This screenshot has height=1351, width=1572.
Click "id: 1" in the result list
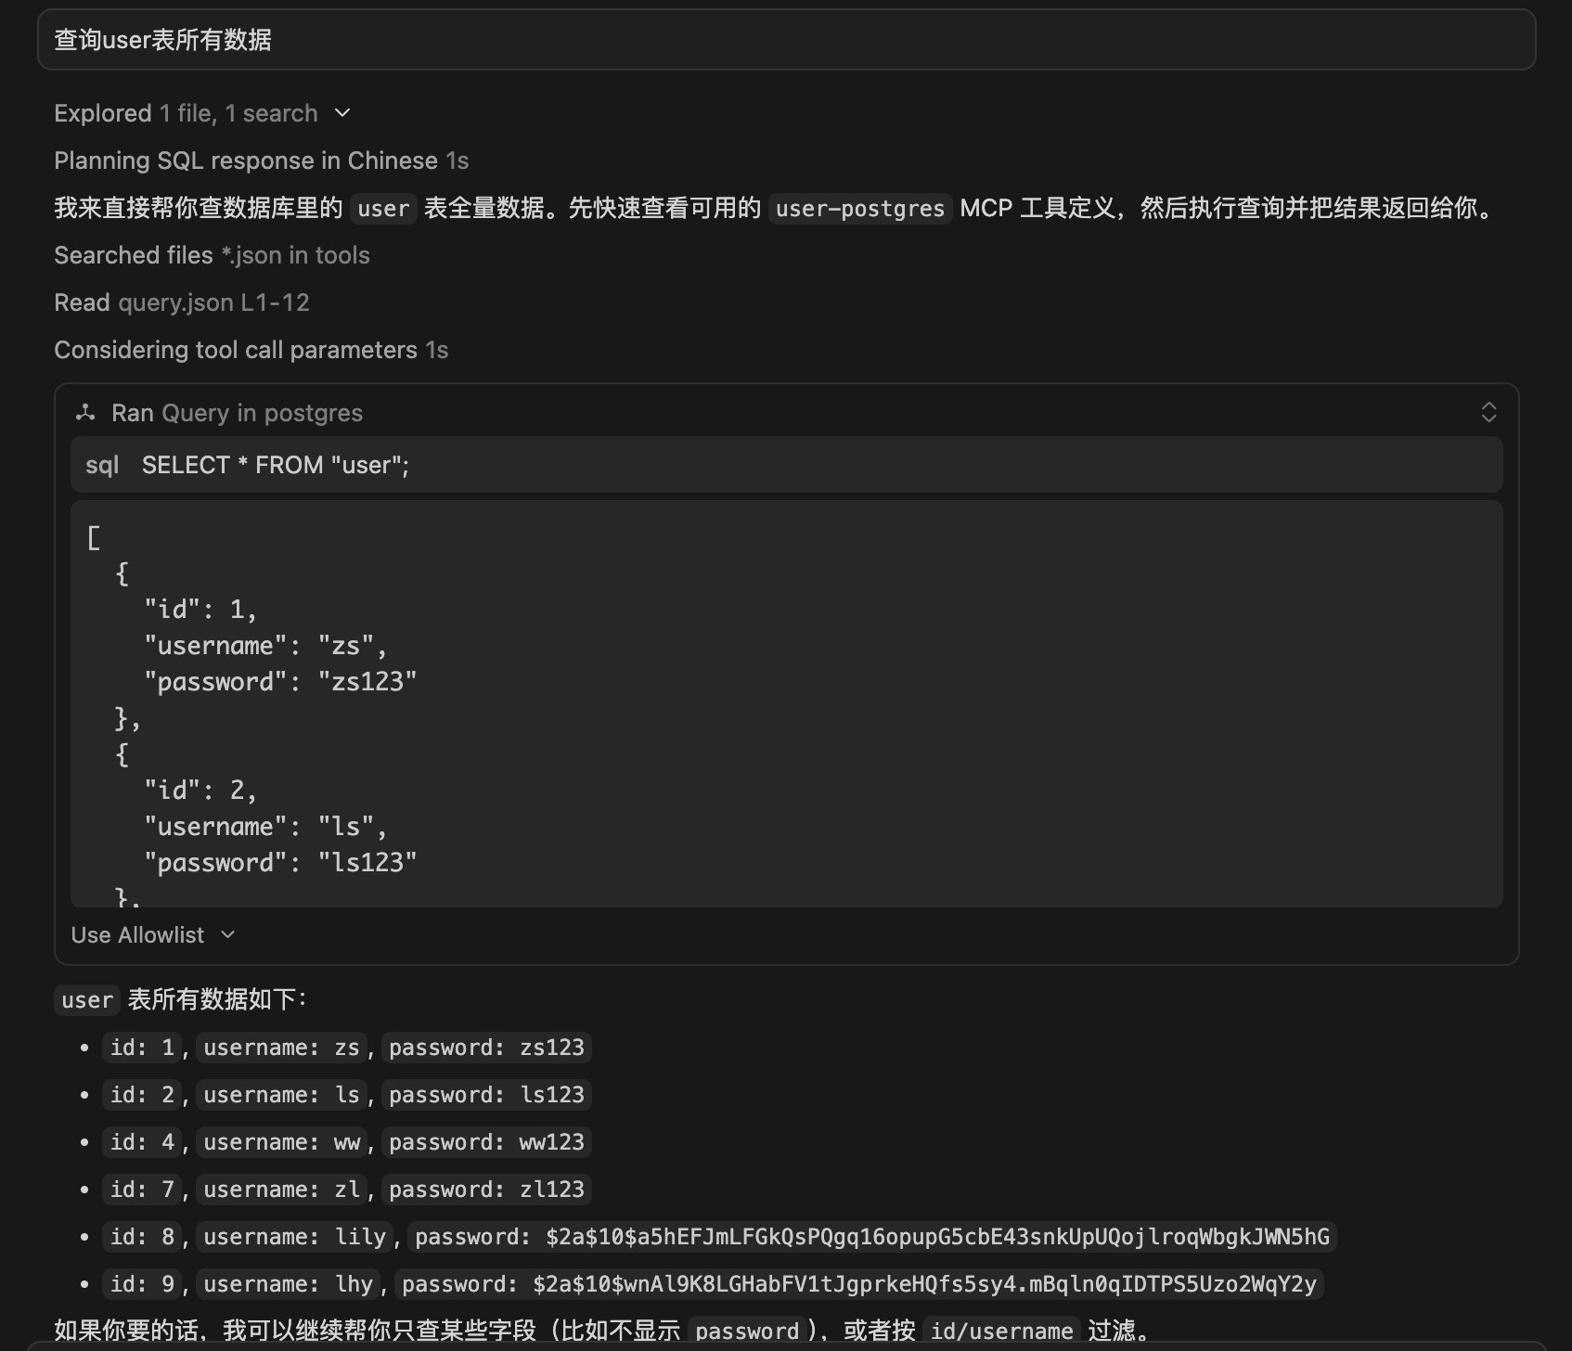142,1048
